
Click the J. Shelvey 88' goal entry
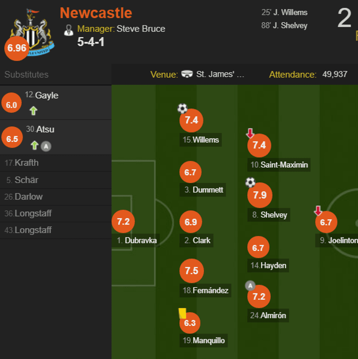[x=285, y=26]
